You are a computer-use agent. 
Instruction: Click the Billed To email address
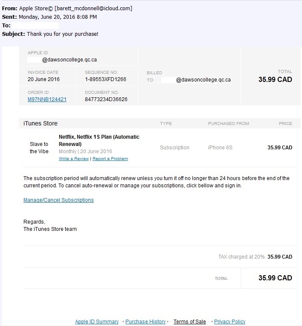(x=196, y=80)
